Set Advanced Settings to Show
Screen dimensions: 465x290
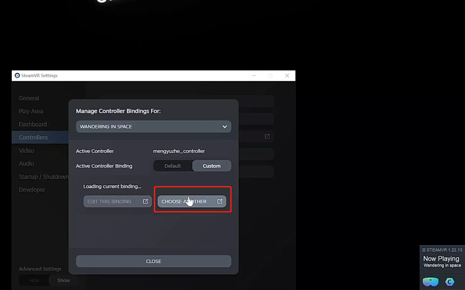[x=64, y=280]
